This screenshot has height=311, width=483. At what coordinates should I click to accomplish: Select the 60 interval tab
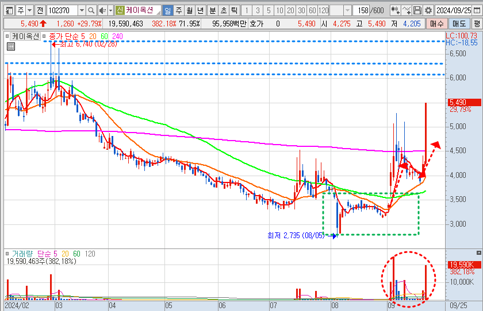pyautogui.click(x=312, y=11)
